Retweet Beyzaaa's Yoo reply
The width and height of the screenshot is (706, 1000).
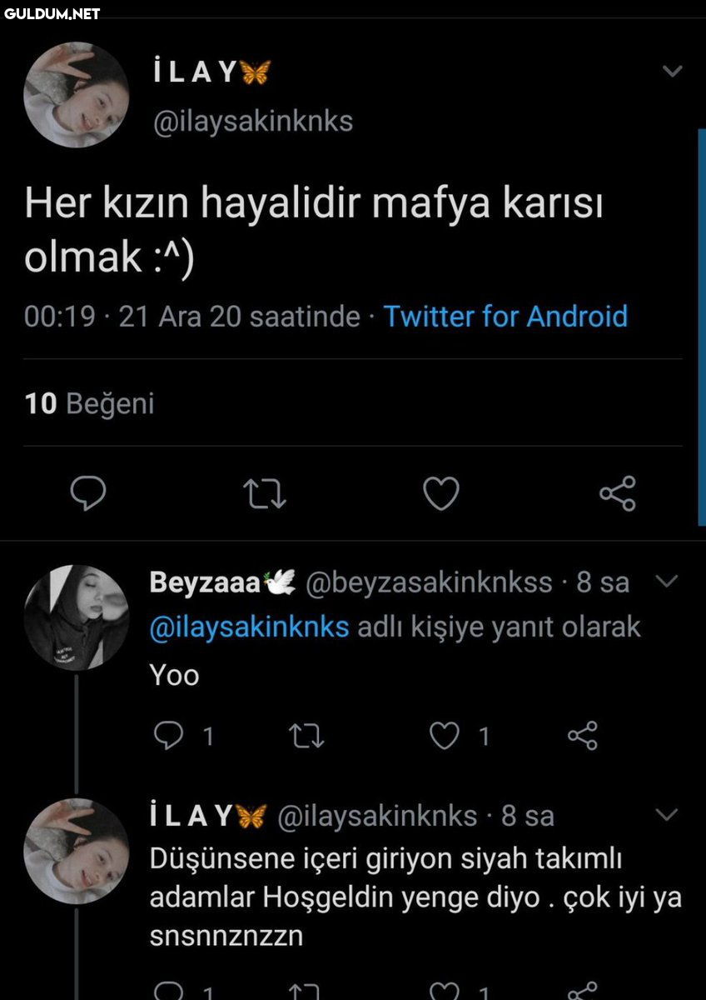tap(306, 735)
